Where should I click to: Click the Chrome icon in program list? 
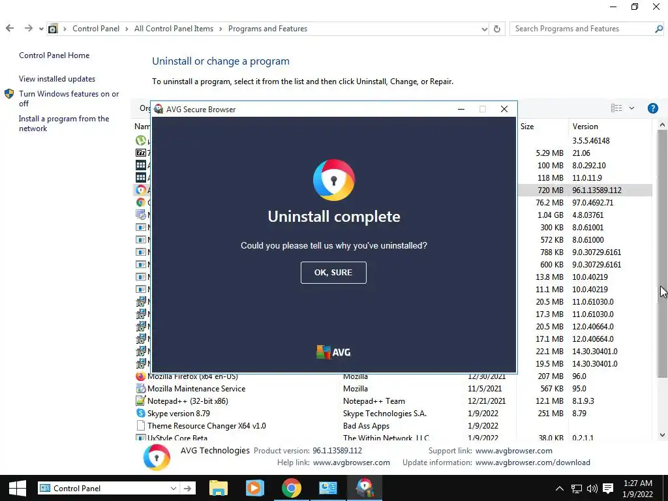click(141, 202)
